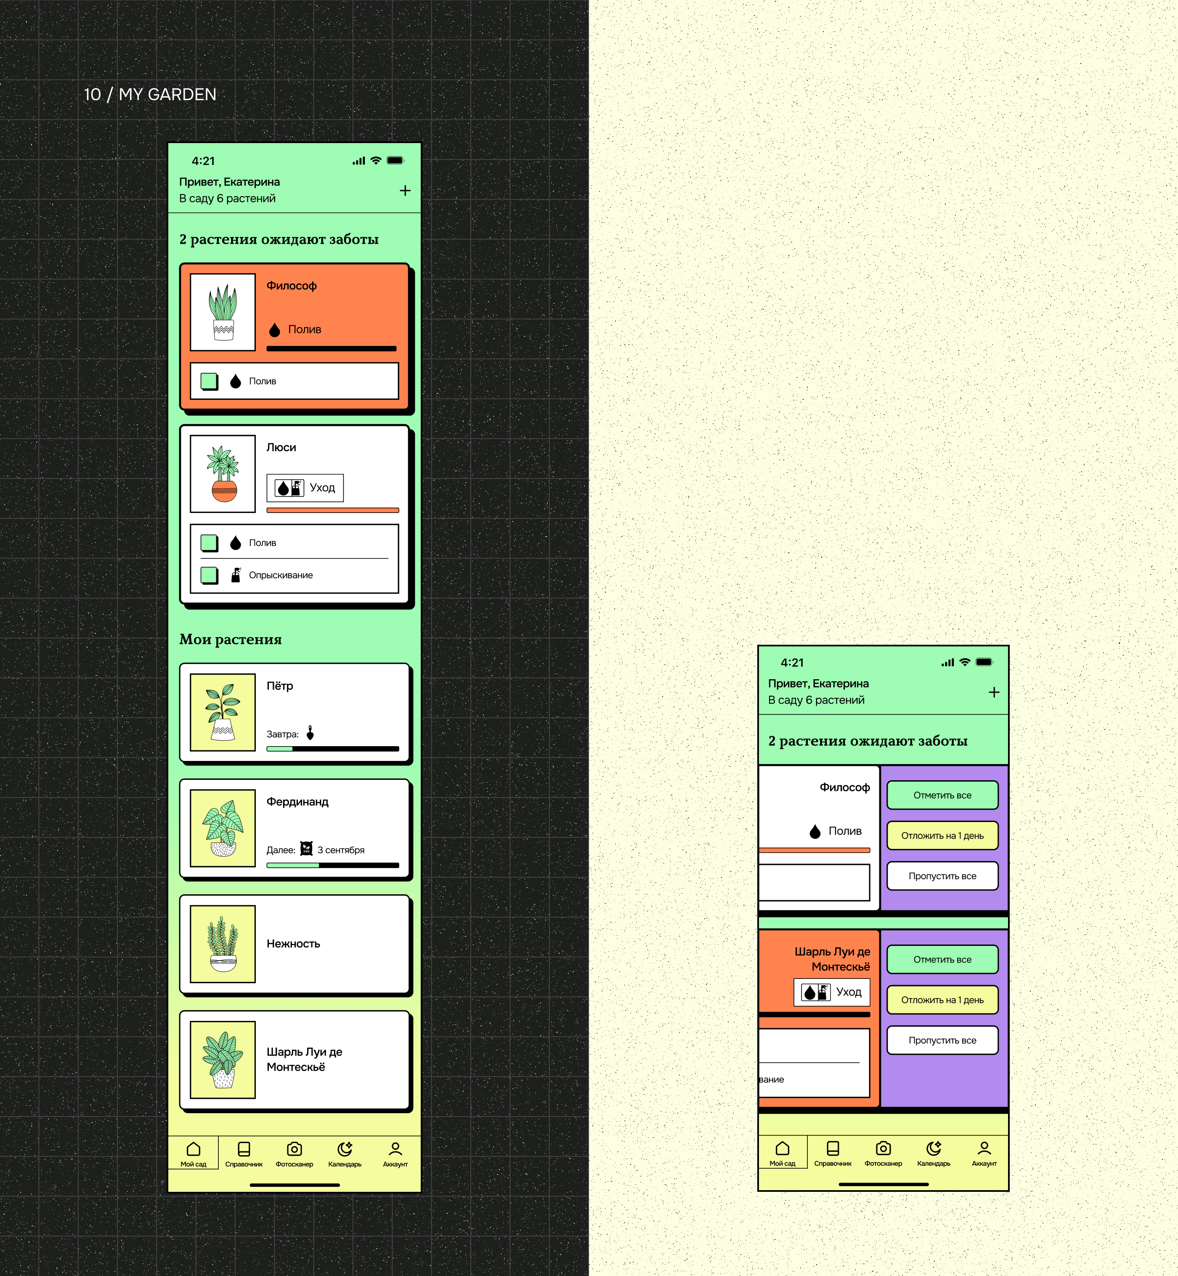The width and height of the screenshot is (1178, 1276).
Task: Open Аккаунт profile icon in left phone
Action: click(x=395, y=1149)
